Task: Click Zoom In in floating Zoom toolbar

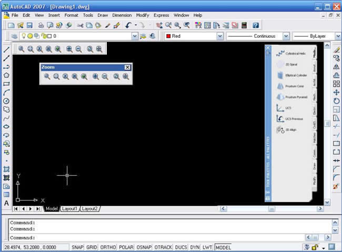Action: point(96,76)
